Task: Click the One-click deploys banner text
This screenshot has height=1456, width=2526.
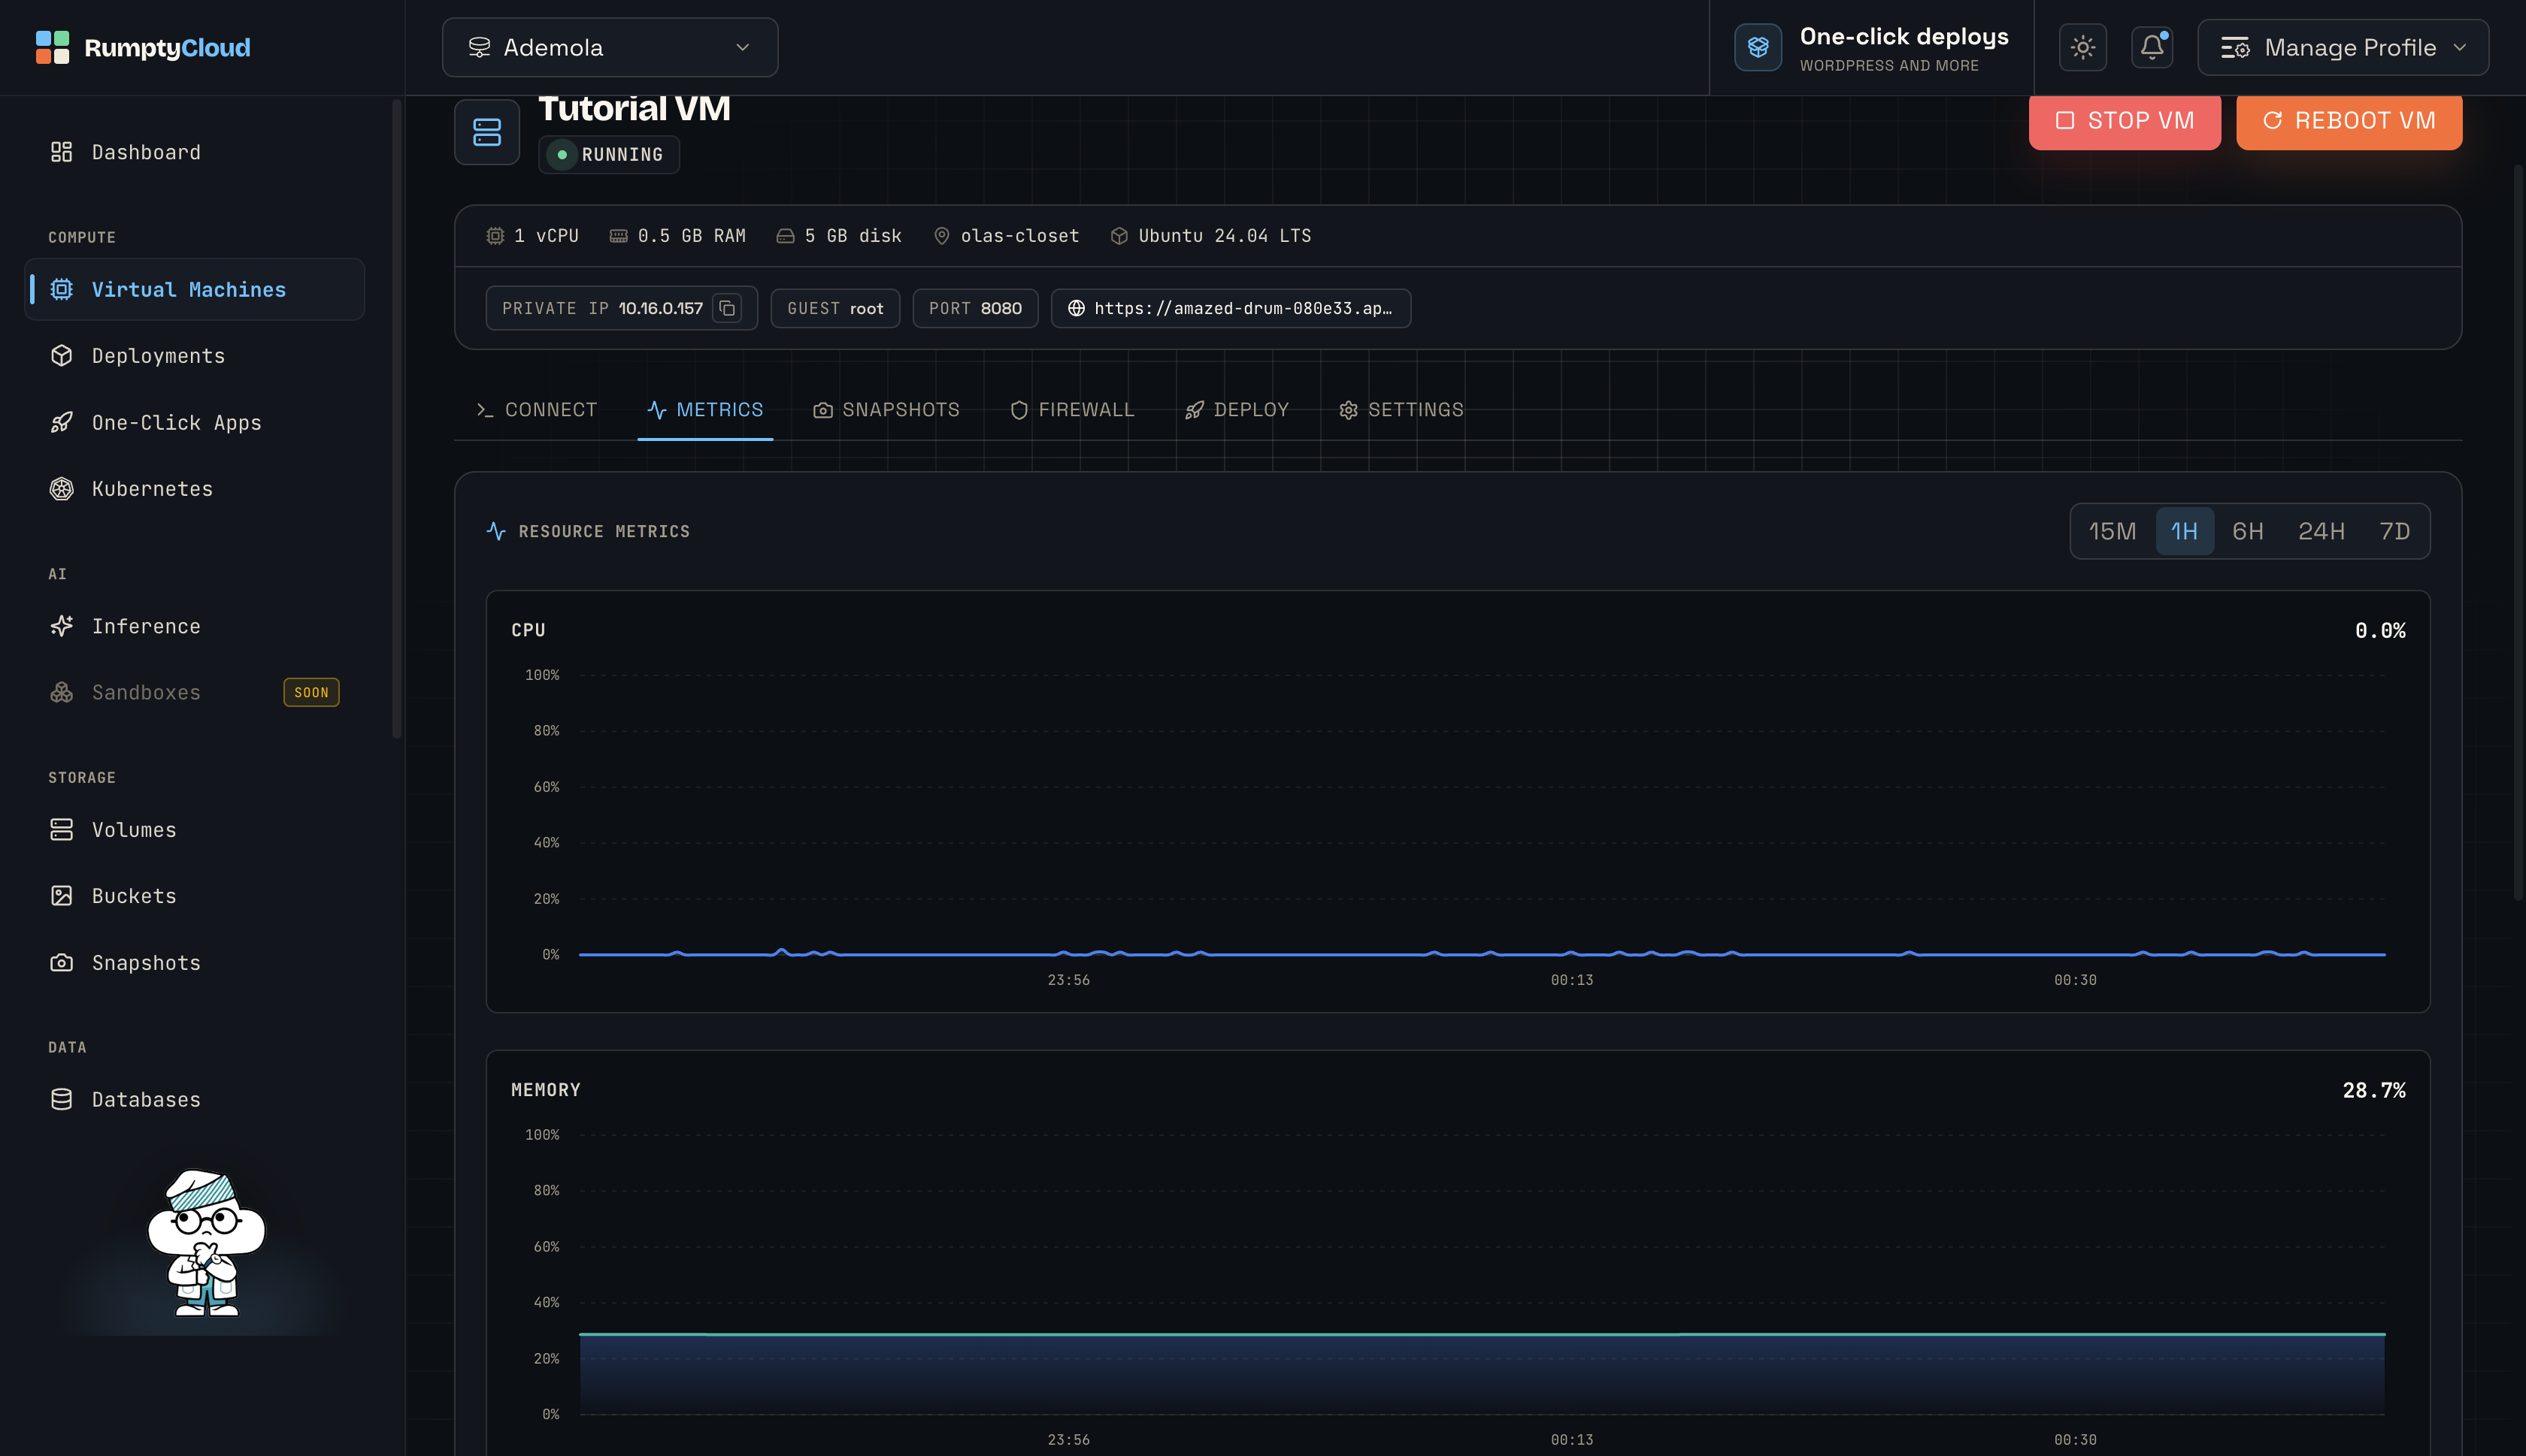Action: tap(1904, 48)
